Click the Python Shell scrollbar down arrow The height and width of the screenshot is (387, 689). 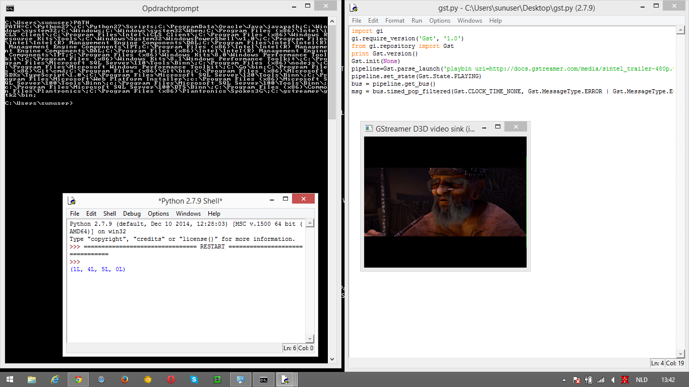point(310,339)
